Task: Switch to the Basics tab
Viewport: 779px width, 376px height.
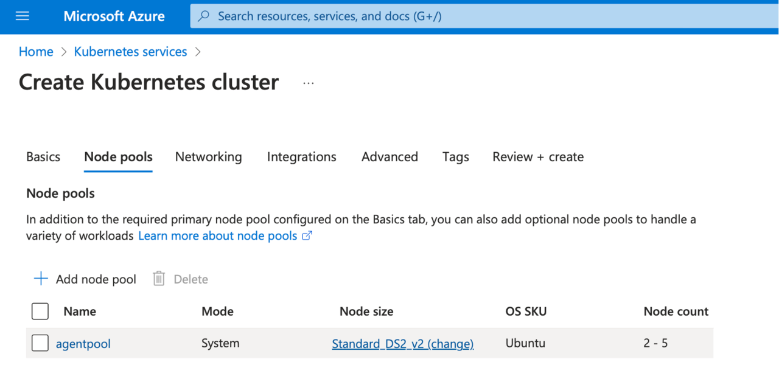Action: [43, 157]
